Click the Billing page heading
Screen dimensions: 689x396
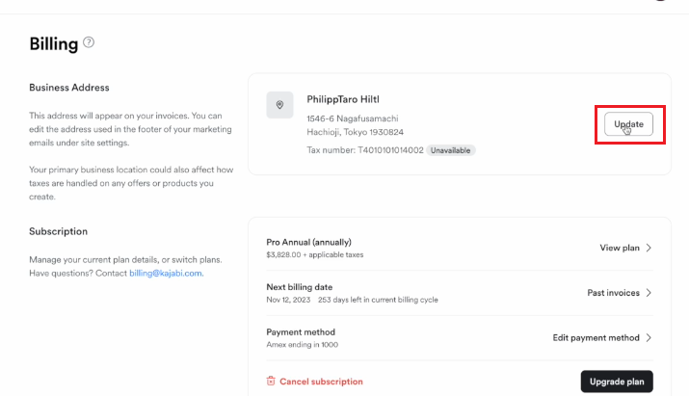coord(54,44)
